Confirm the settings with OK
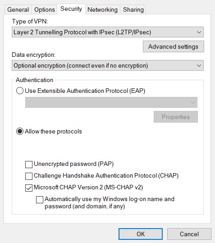This screenshot has height=243, width=215. coord(141,234)
